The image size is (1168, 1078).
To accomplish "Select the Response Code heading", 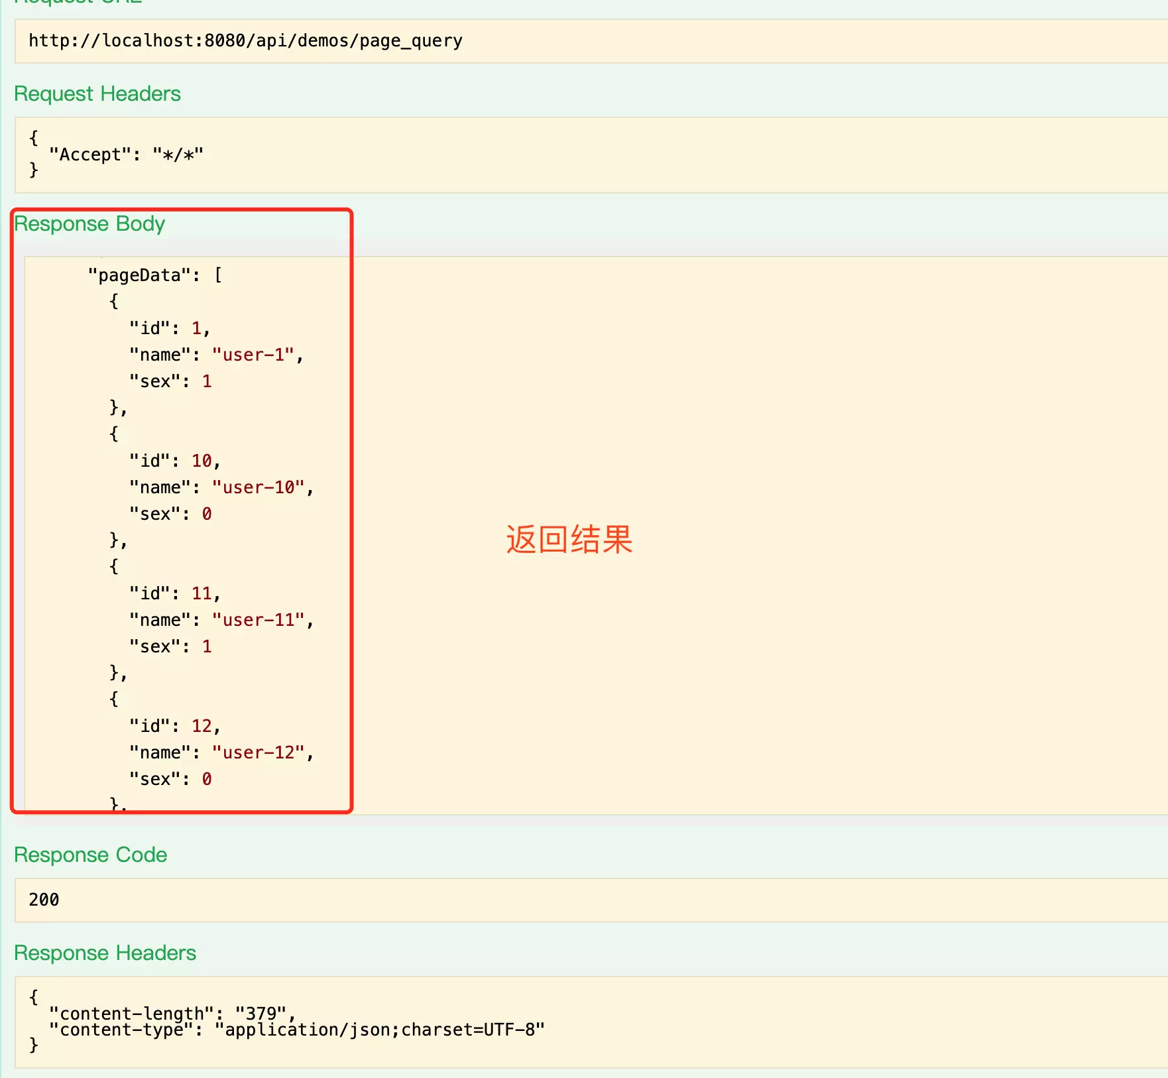I will tap(91, 855).
